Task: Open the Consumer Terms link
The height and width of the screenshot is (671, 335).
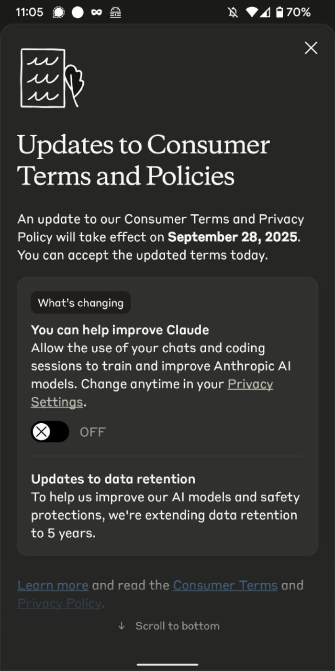Action: coord(225,585)
